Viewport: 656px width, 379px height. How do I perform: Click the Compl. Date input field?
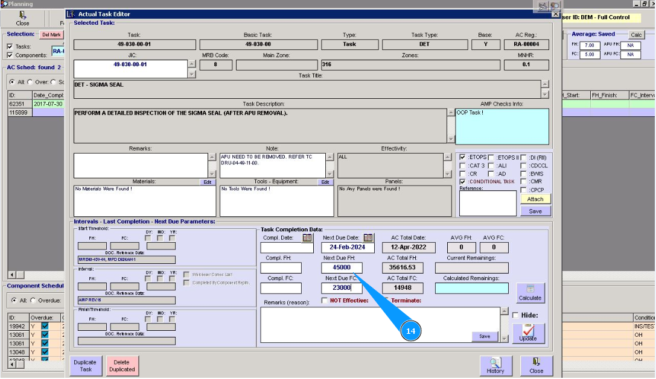(x=287, y=248)
